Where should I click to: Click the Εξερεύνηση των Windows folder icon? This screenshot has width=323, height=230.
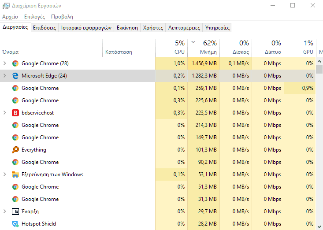15,174
